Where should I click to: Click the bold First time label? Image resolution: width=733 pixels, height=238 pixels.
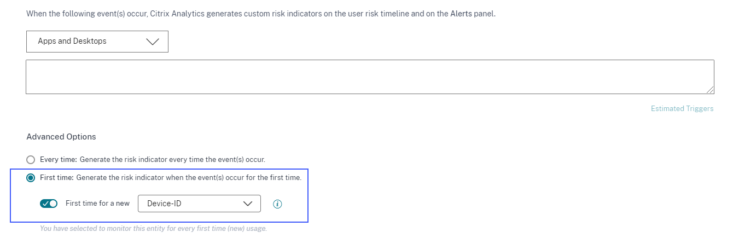[57, 178]
